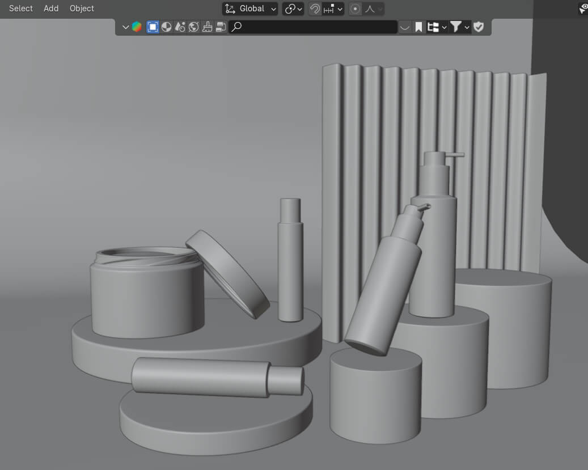Screen dimensions: 588x470
Task: Open selectability and visibility eye-cursor icon
Action: tap(583, 9)
